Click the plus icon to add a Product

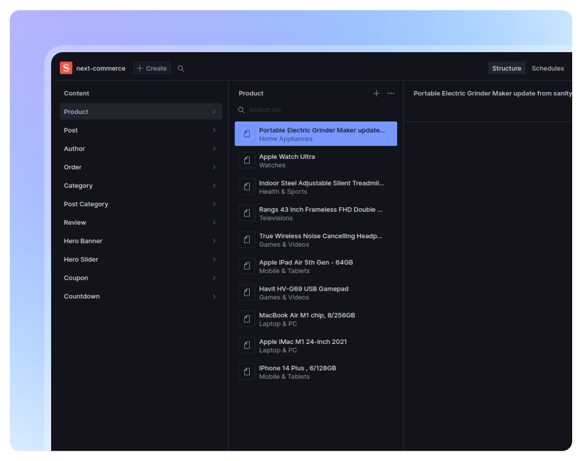(377, 93)
